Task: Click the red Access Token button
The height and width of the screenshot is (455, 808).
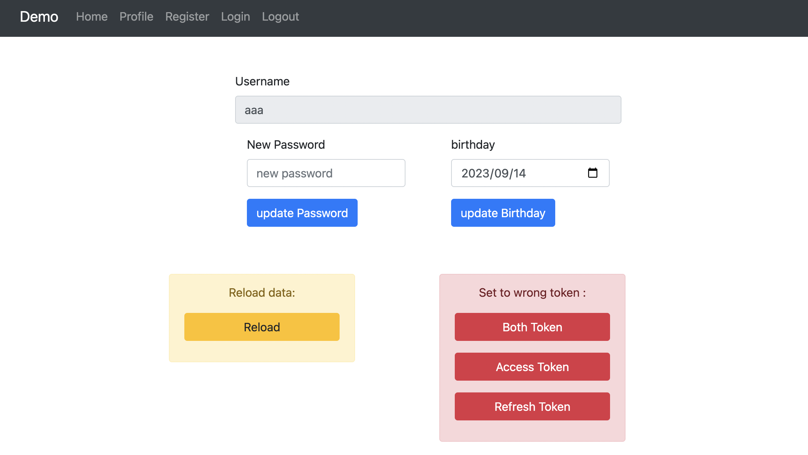Action: coord(532,367)
